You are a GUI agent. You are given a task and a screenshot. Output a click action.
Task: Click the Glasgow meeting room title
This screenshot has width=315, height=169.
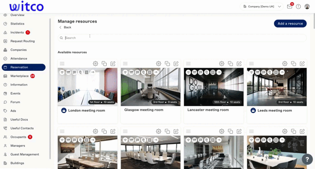[144, 110]
